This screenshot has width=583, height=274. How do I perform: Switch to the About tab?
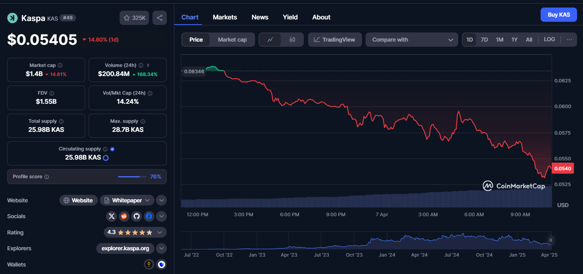coord(321,17)
